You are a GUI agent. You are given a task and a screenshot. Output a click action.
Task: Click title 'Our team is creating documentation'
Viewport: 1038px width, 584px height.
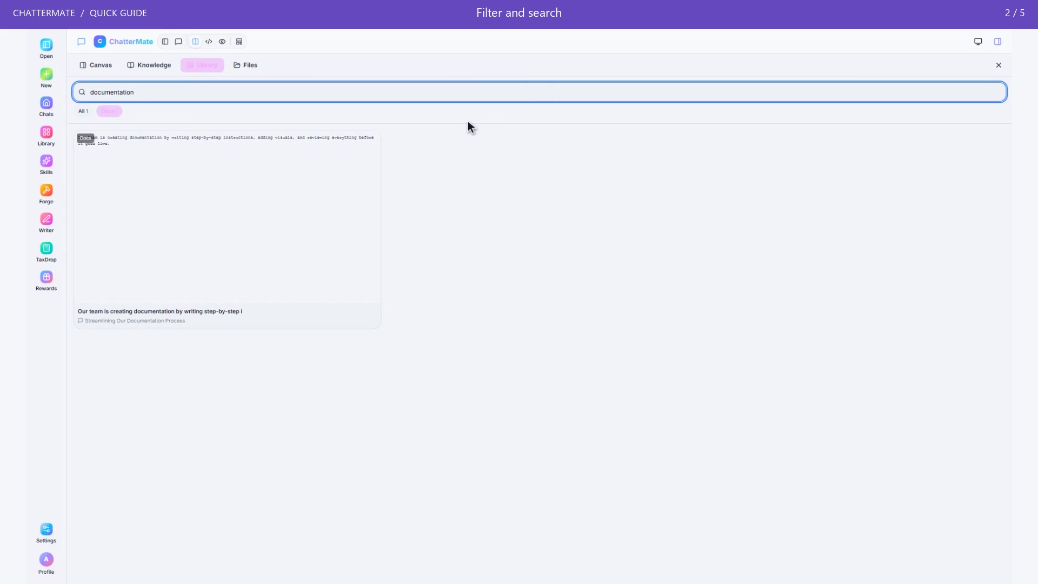pos(160,311)
